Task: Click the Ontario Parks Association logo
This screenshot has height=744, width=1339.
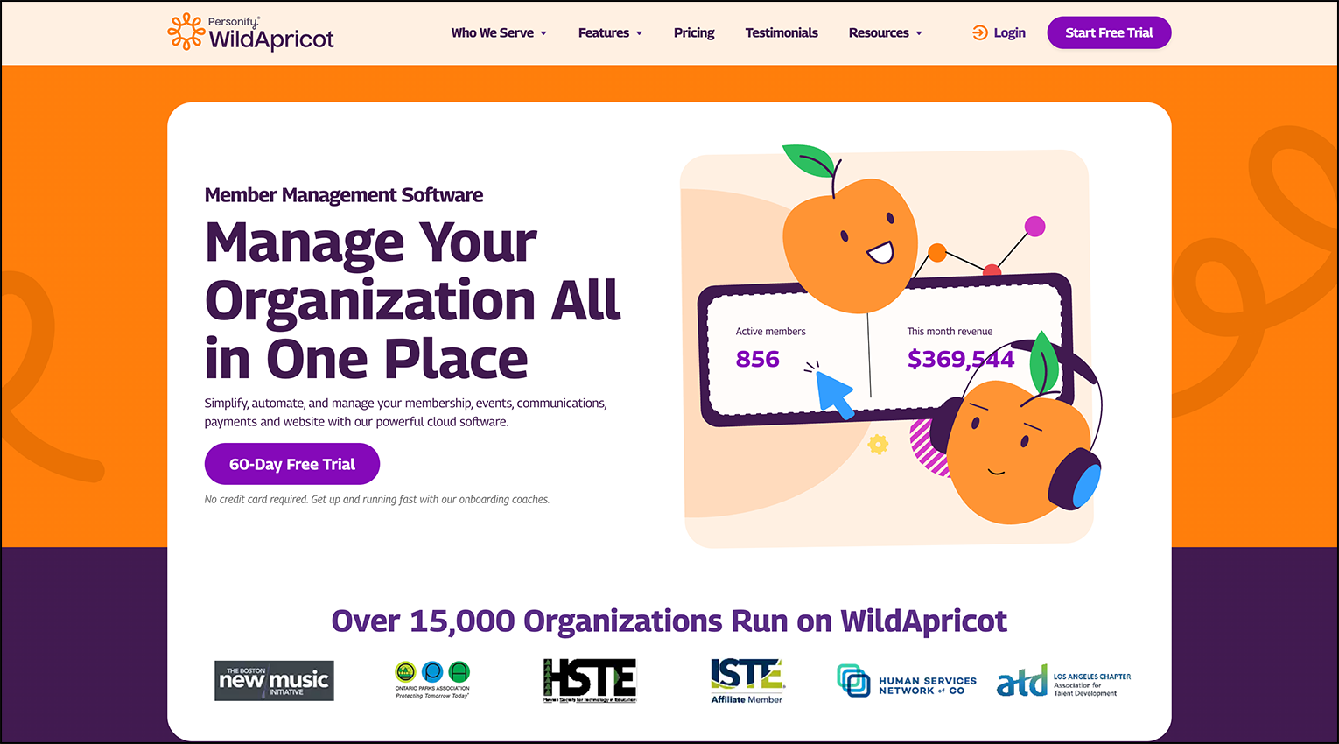Action: [x=432, y=678]
